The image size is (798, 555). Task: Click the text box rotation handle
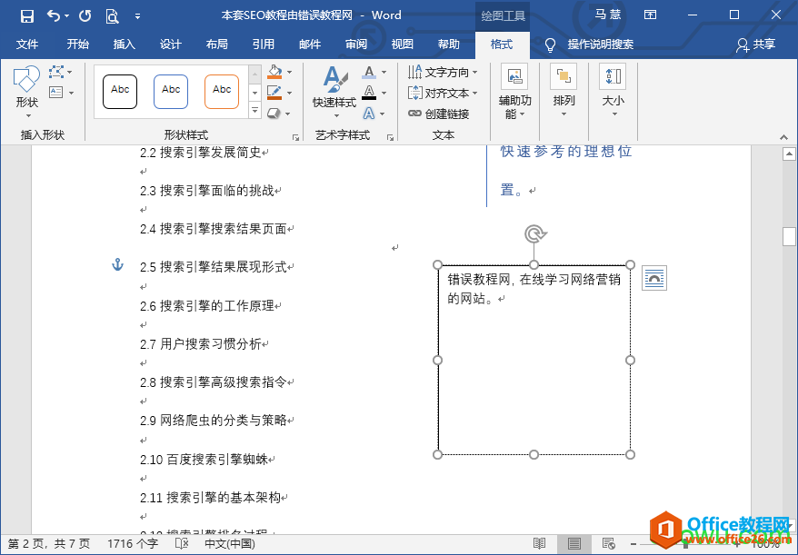click(534, 233)
